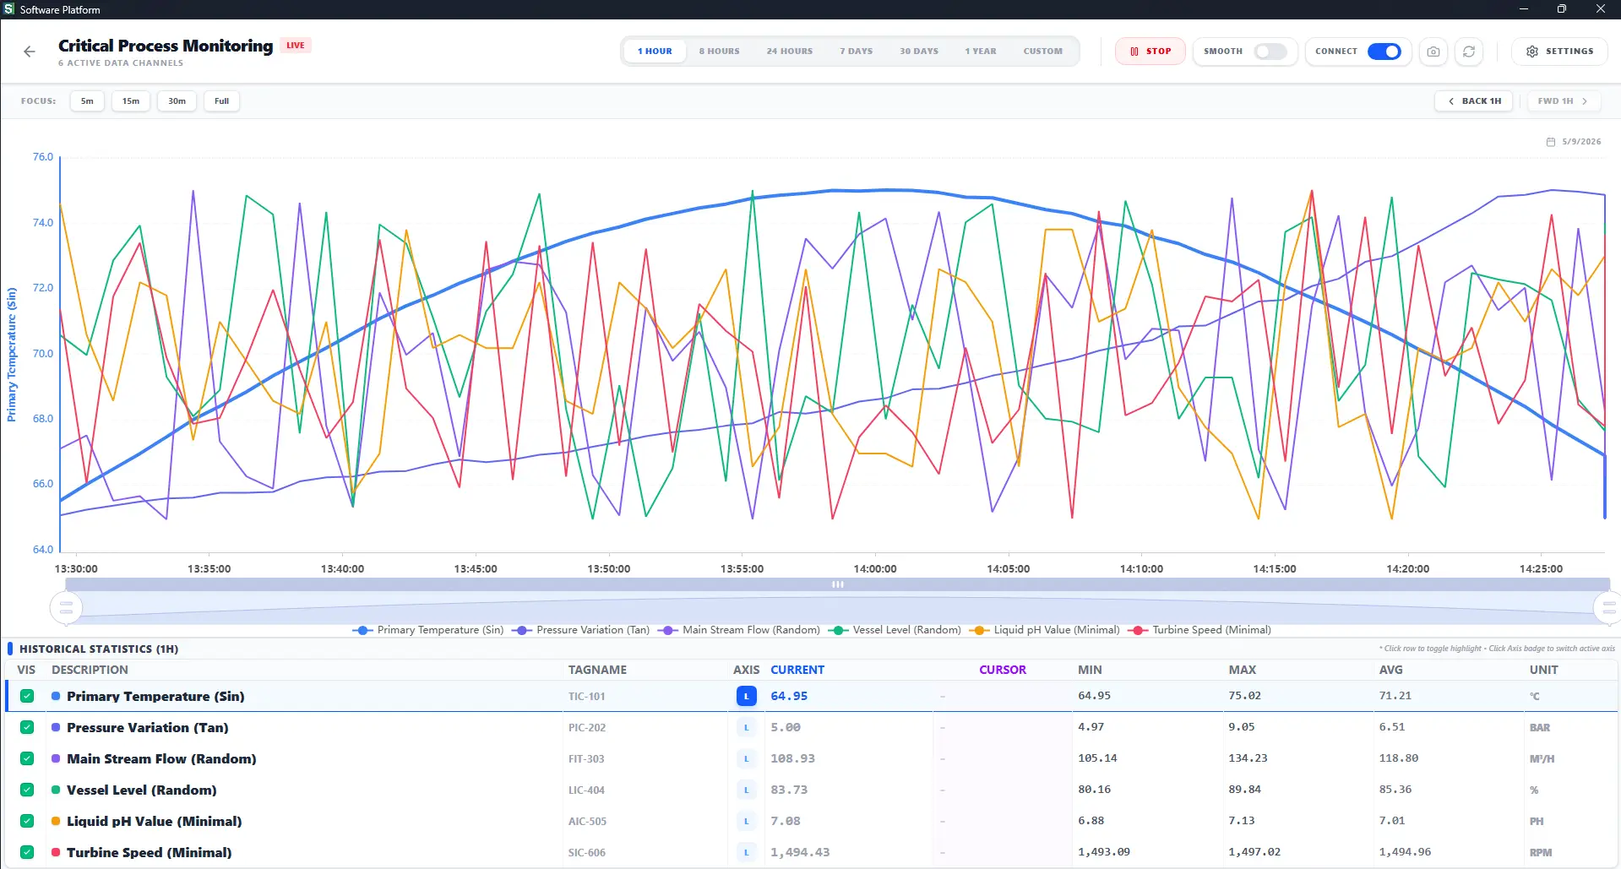Screen dimensions: 1621x869
Task: Advance one hour with FWD 1H
Action: click(x=1562, y=101)
